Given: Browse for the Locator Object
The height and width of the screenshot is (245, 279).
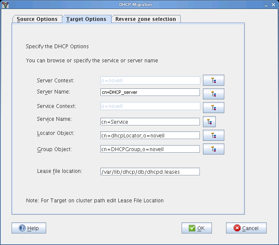Looking at the screenshot, I should coord(214,135).
